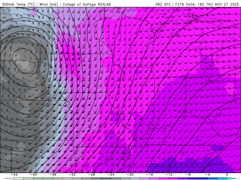241x180 pixels.
Task: Click the '06Z GFS' model run label
Action: tap(163, 4)
